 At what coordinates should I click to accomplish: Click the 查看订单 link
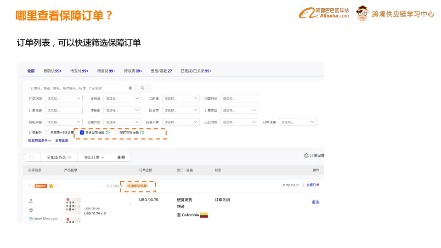[x=313, y=185]
